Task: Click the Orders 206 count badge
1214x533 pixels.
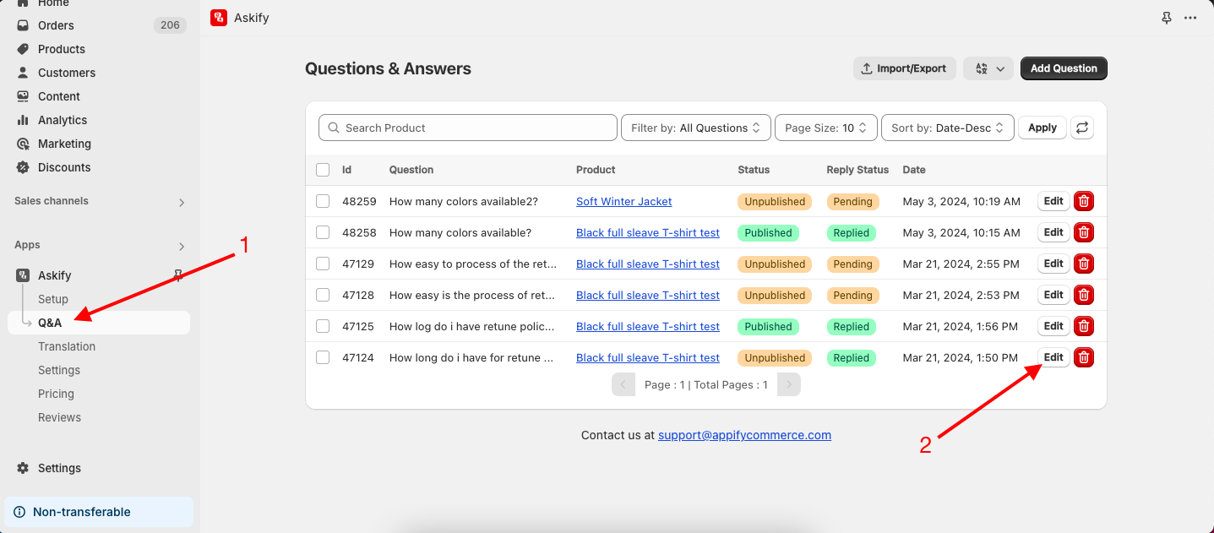Action: [x=170, y=25]
